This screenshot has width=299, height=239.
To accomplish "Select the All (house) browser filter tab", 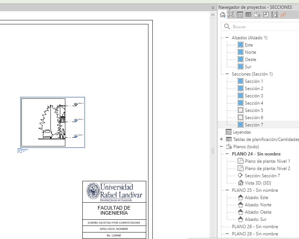I will (x=222, y=15).
